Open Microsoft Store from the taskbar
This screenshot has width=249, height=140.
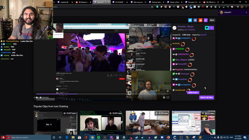coord(79,137)
